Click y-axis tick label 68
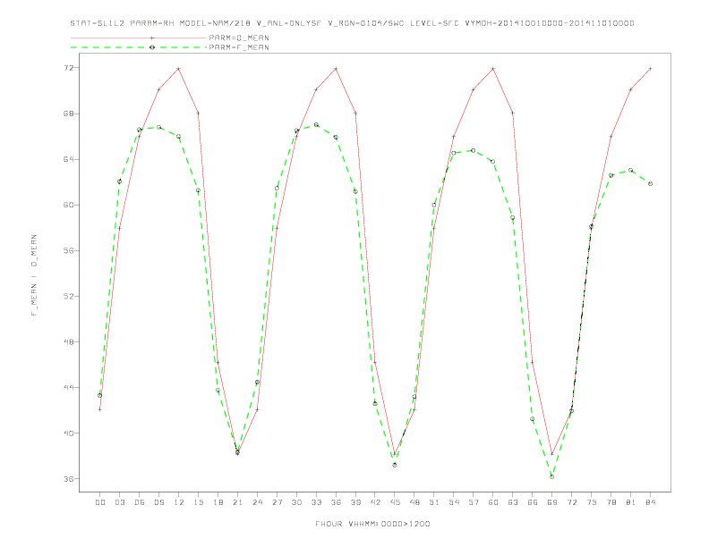Image resolution: width=709 pixels, height=547 pixels. click(68, 114)
